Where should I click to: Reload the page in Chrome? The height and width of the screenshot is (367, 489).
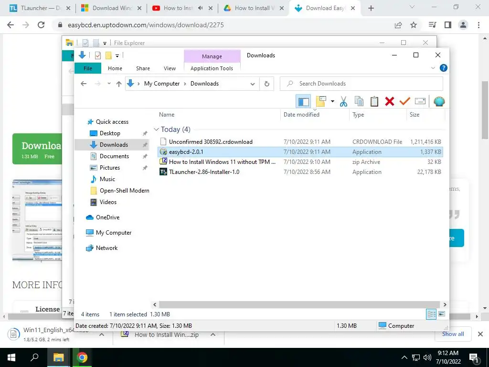41,25
